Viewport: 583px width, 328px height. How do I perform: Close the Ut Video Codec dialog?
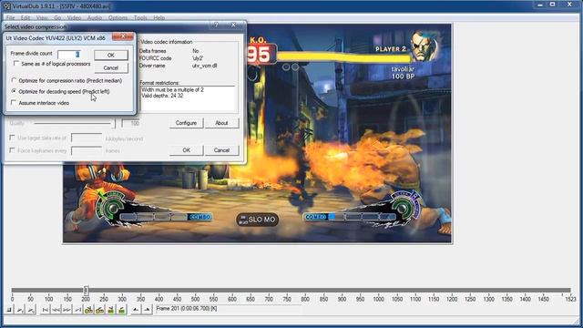pyautogui.click(x=123, y=36)
